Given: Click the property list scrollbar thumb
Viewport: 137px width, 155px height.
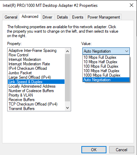Looking at the screenshot, I should [68, 78].
